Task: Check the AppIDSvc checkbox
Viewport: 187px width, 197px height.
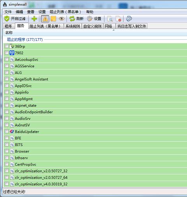Action: click(x=7, y=85)
